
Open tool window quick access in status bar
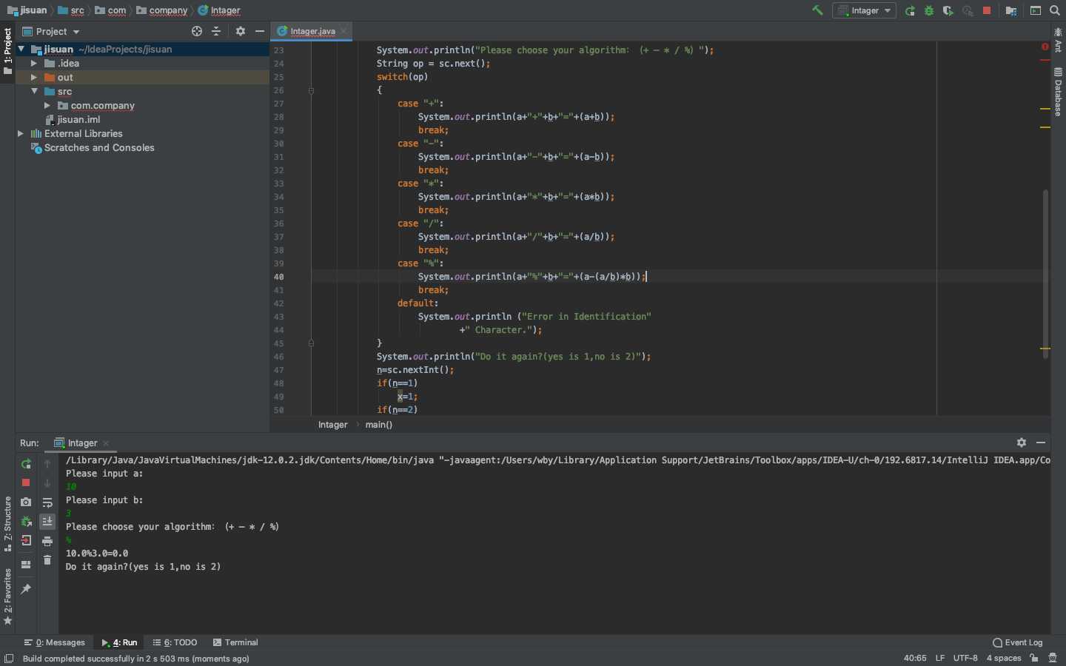[9, 659]
